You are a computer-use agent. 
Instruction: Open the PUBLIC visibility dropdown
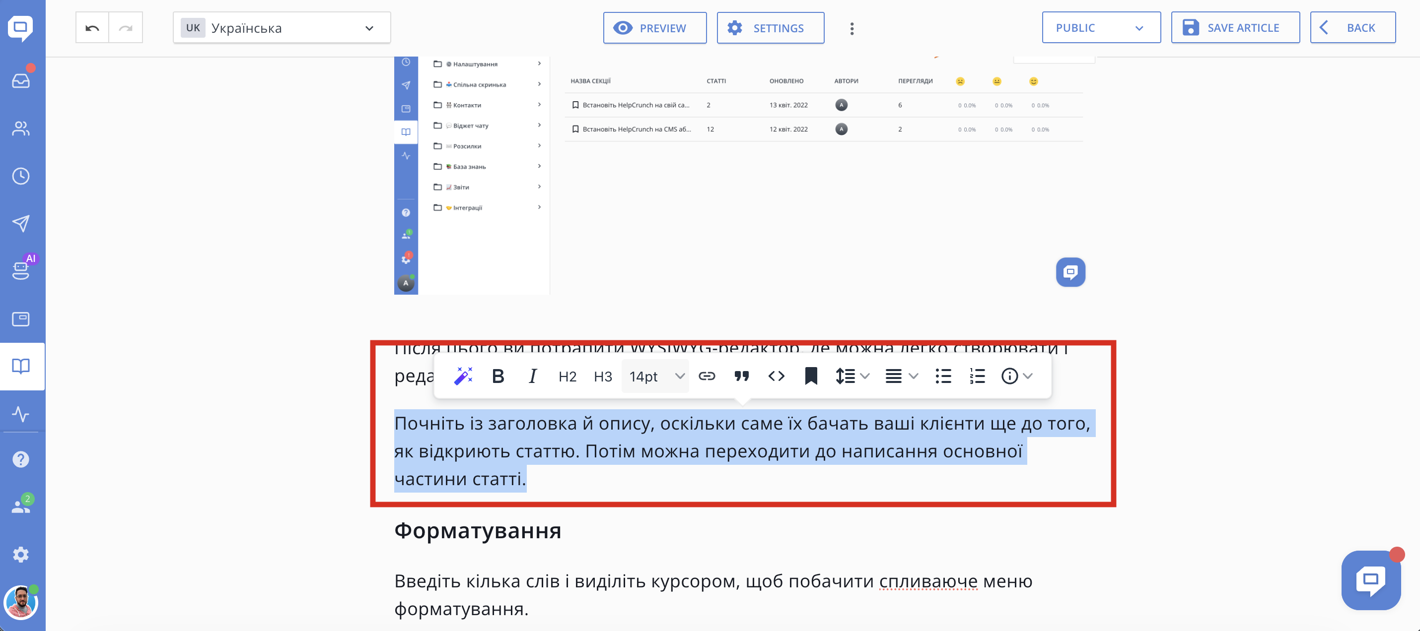1100,28
